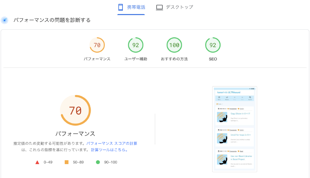This screenshot has height=178, width=310.
Task: Click the SEO label
Action: pos(213,59)
